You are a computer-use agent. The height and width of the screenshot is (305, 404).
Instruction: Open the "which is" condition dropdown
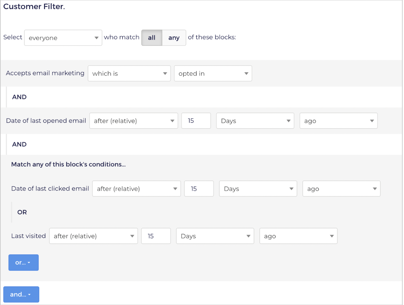pos(129,73)
